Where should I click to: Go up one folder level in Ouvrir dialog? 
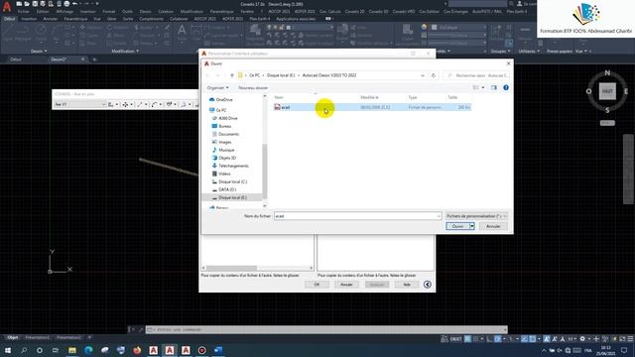232,75
